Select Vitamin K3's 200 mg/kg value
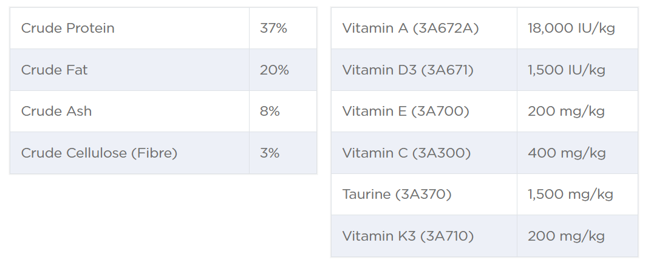The image size is (651, 271). (x=566, y=236)
